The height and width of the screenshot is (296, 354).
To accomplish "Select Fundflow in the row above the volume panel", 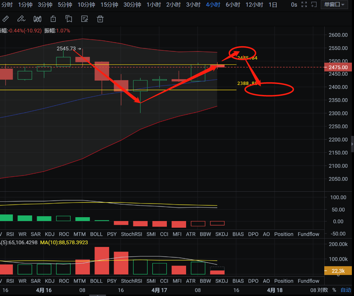I will (309, 234).
